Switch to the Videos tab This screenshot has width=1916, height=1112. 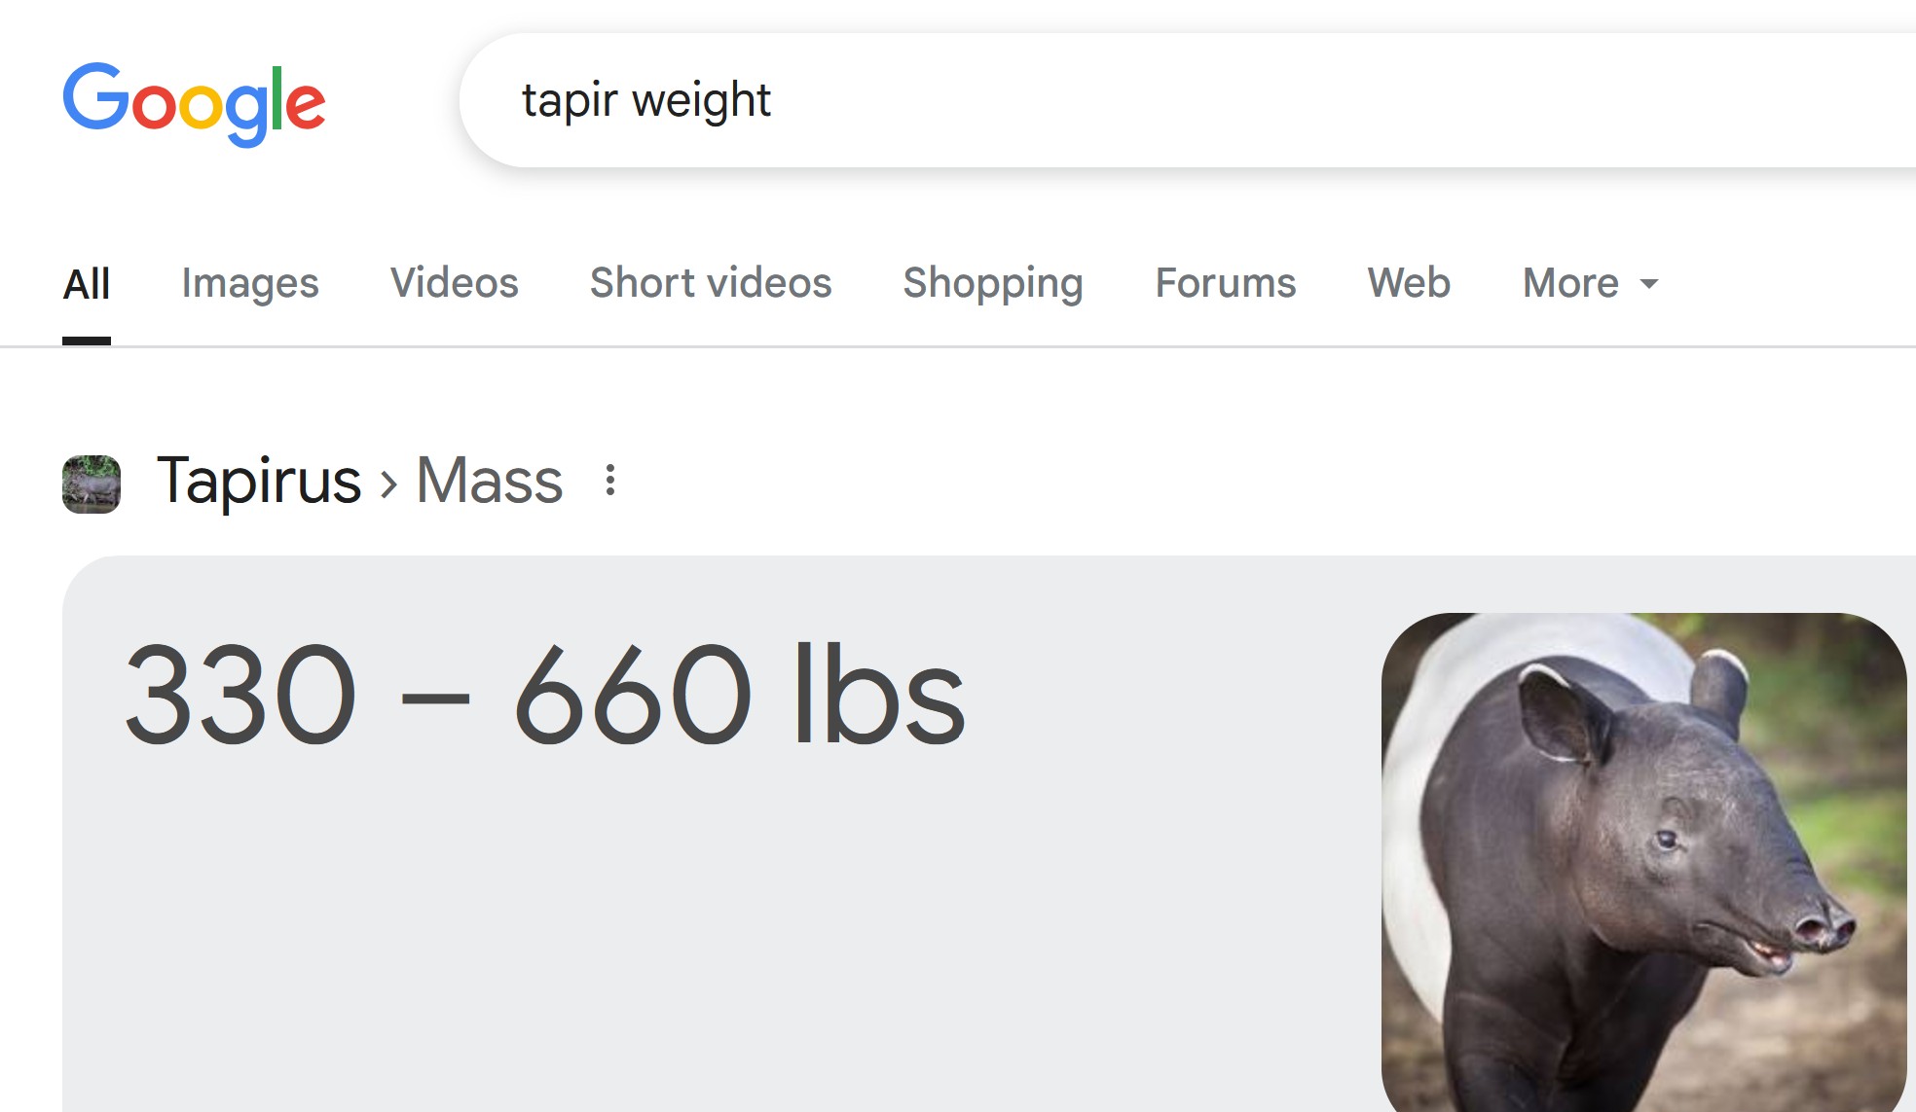(x=455, y=283)
